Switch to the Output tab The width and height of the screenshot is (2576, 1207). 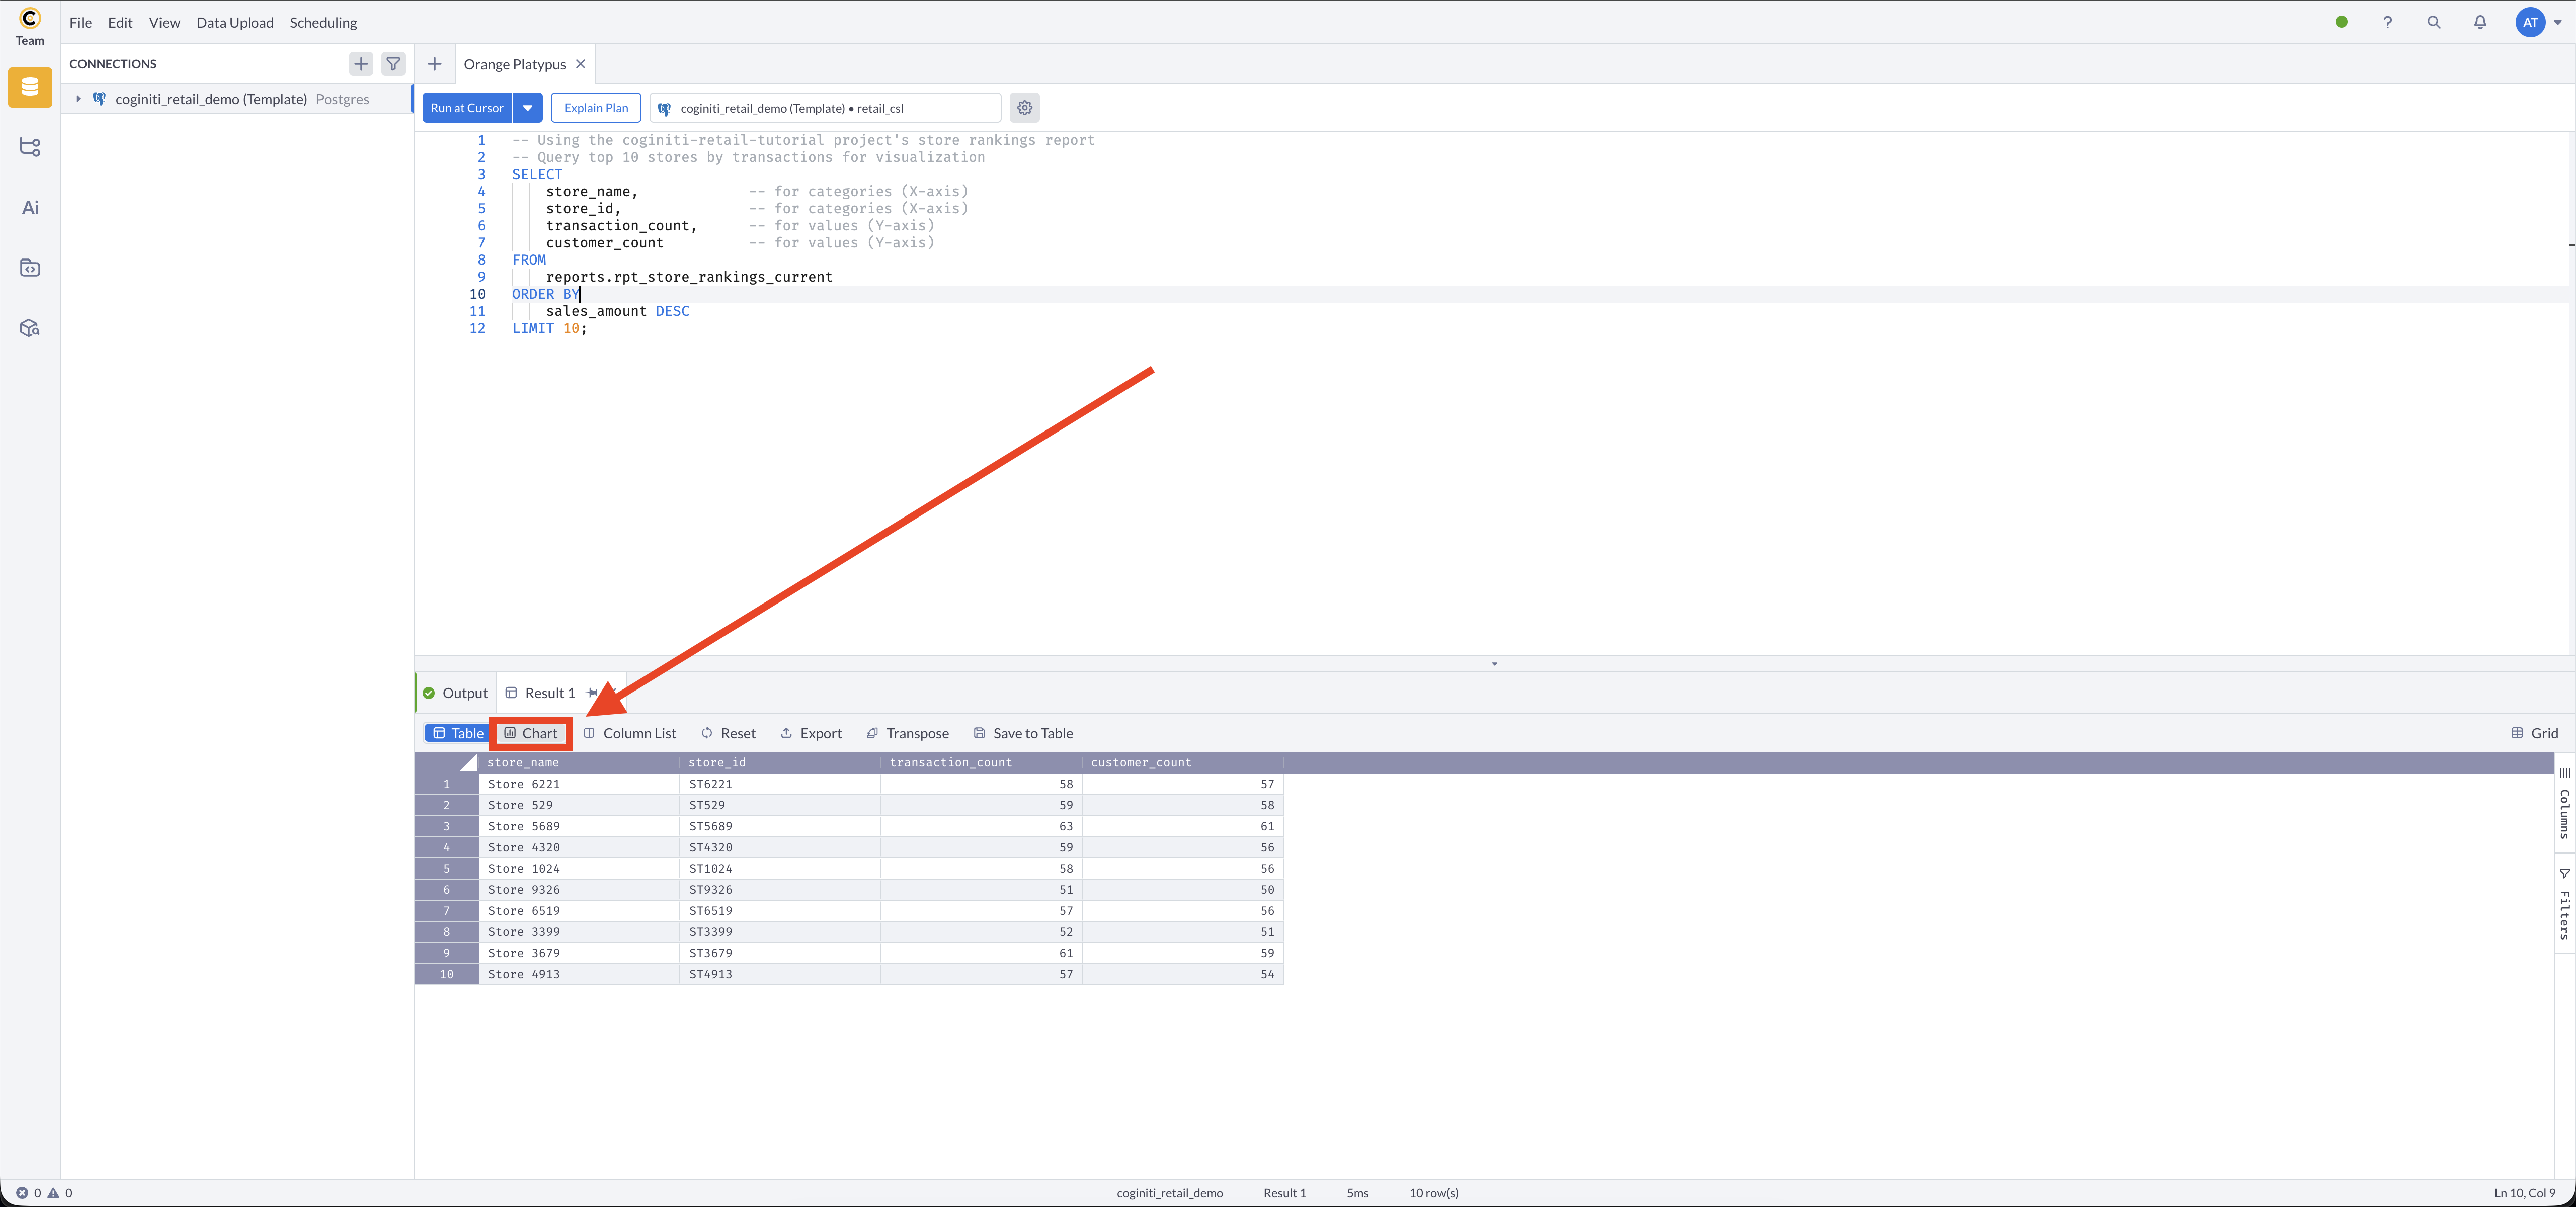tap(456, 694)
